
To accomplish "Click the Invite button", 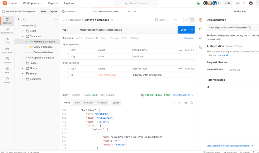I will click(227, 3).
